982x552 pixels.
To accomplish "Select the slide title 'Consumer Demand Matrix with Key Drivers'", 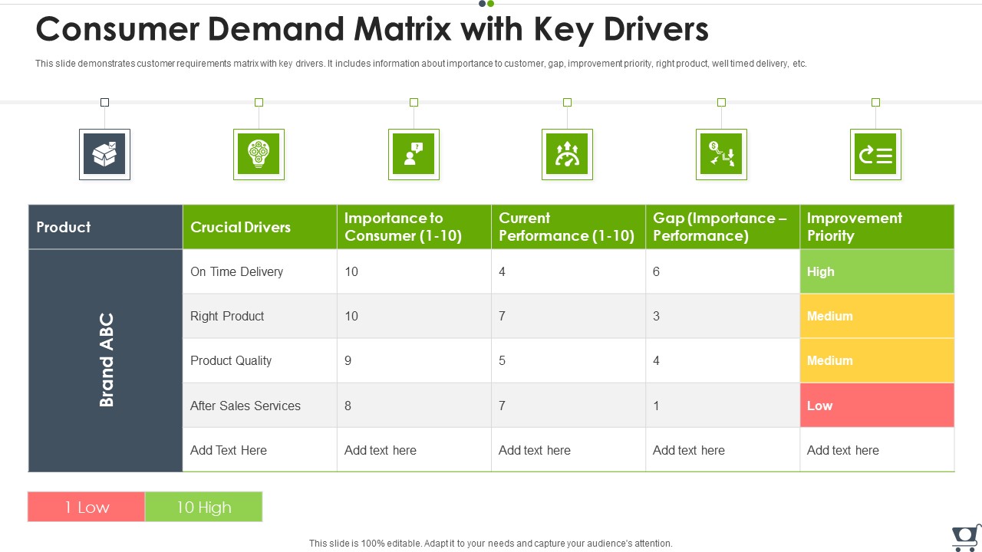I will point(372,29).
